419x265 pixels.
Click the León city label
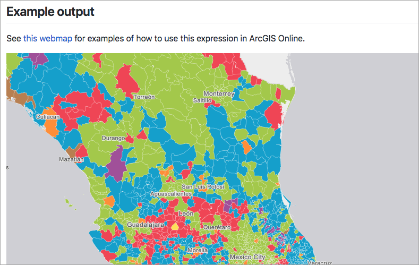[x=186, y=213]
